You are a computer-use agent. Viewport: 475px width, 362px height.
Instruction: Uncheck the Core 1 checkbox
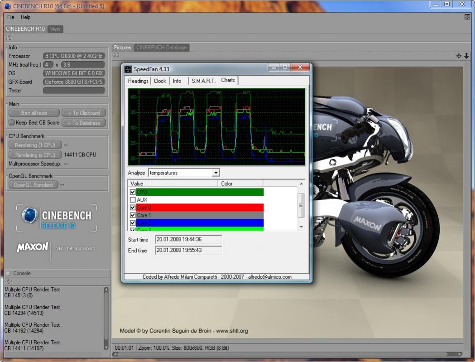point(133,215)
